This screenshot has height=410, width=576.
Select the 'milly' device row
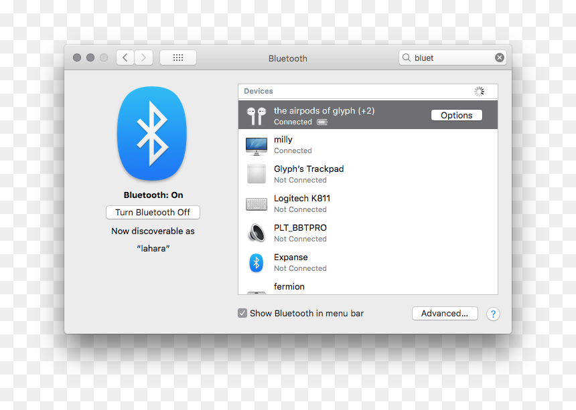[x=368, y=144]
